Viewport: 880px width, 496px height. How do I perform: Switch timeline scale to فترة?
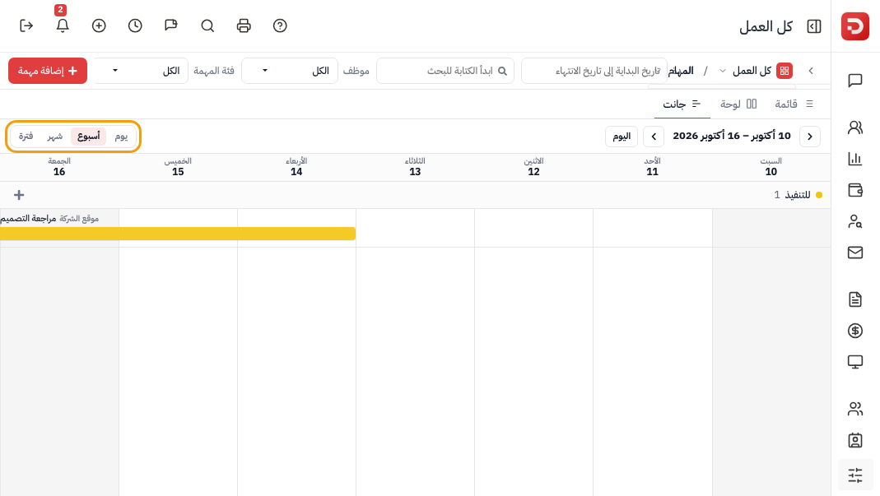click(26, 137)
